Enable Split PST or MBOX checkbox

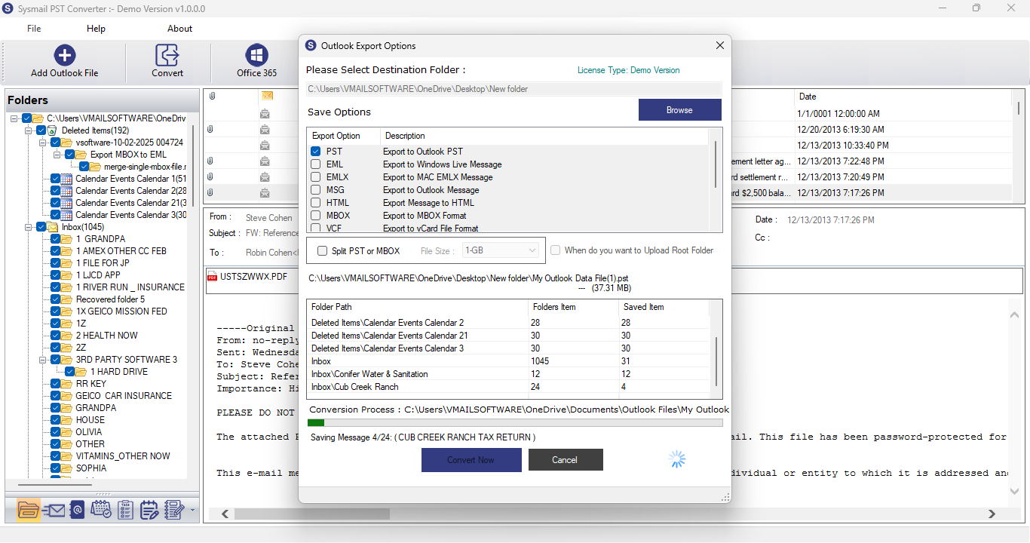point(323,251)
